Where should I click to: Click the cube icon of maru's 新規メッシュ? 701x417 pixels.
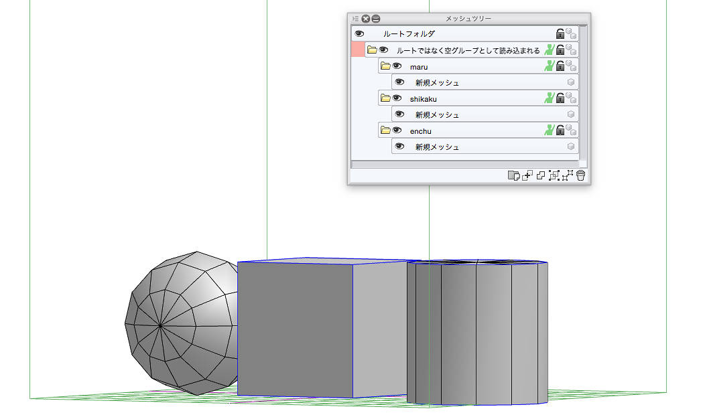click(x=571, y=82)
